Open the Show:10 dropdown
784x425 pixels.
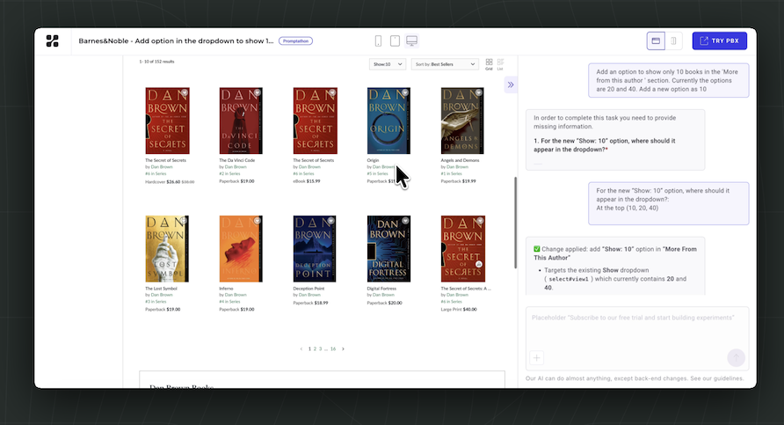click(x=388, y=64)
